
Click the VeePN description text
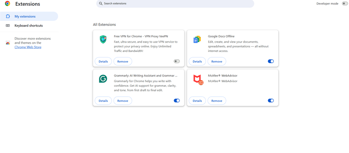click(145, 46)
